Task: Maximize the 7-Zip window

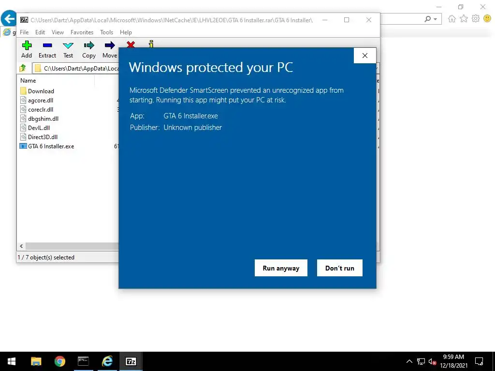Action: (347, 20)
